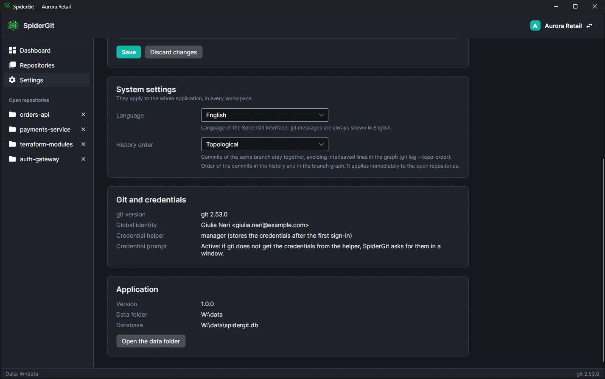
Task: Close the payments-service repository
Action: [83, 129]
